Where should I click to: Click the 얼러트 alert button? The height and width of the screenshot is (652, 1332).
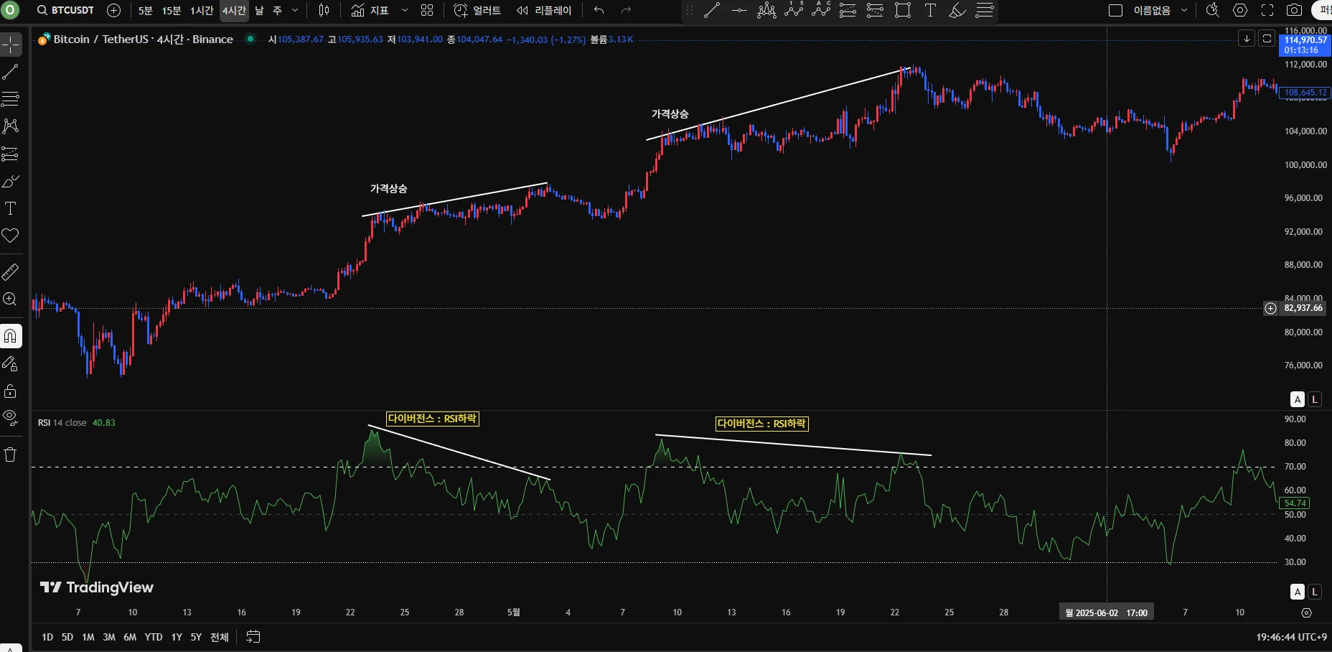coord(477,10)
